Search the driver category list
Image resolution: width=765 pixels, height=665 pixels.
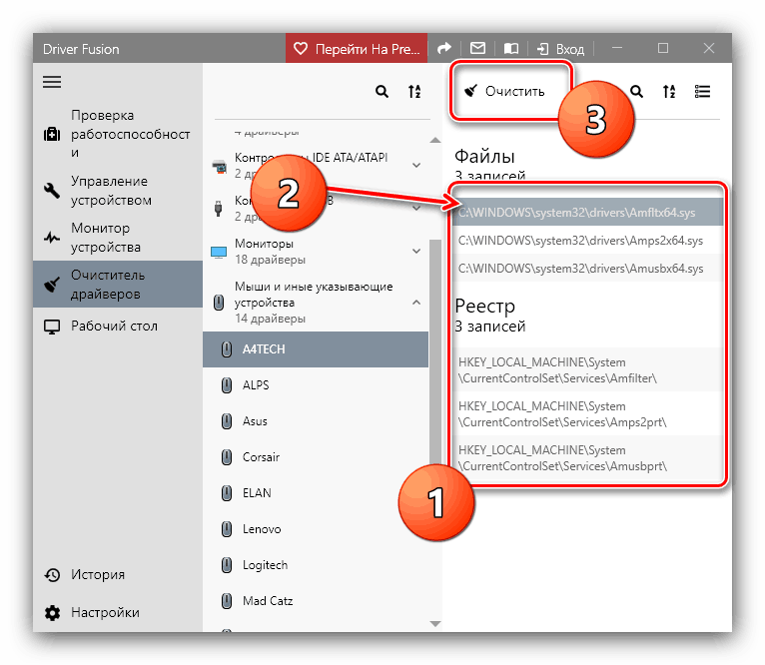point(382,91)
